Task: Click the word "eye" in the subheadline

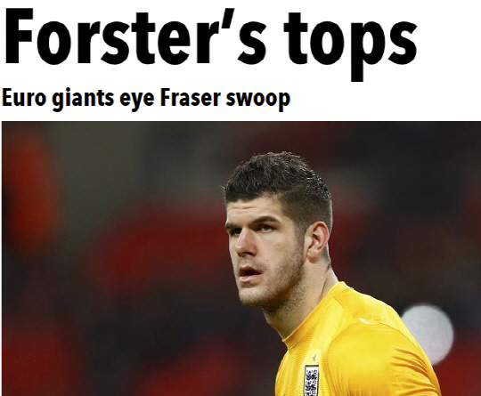Action: point(137,101)
